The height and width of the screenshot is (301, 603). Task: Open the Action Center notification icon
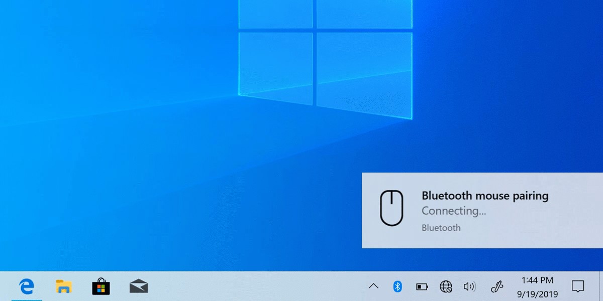pyautogui.click(x=578, y=286)
